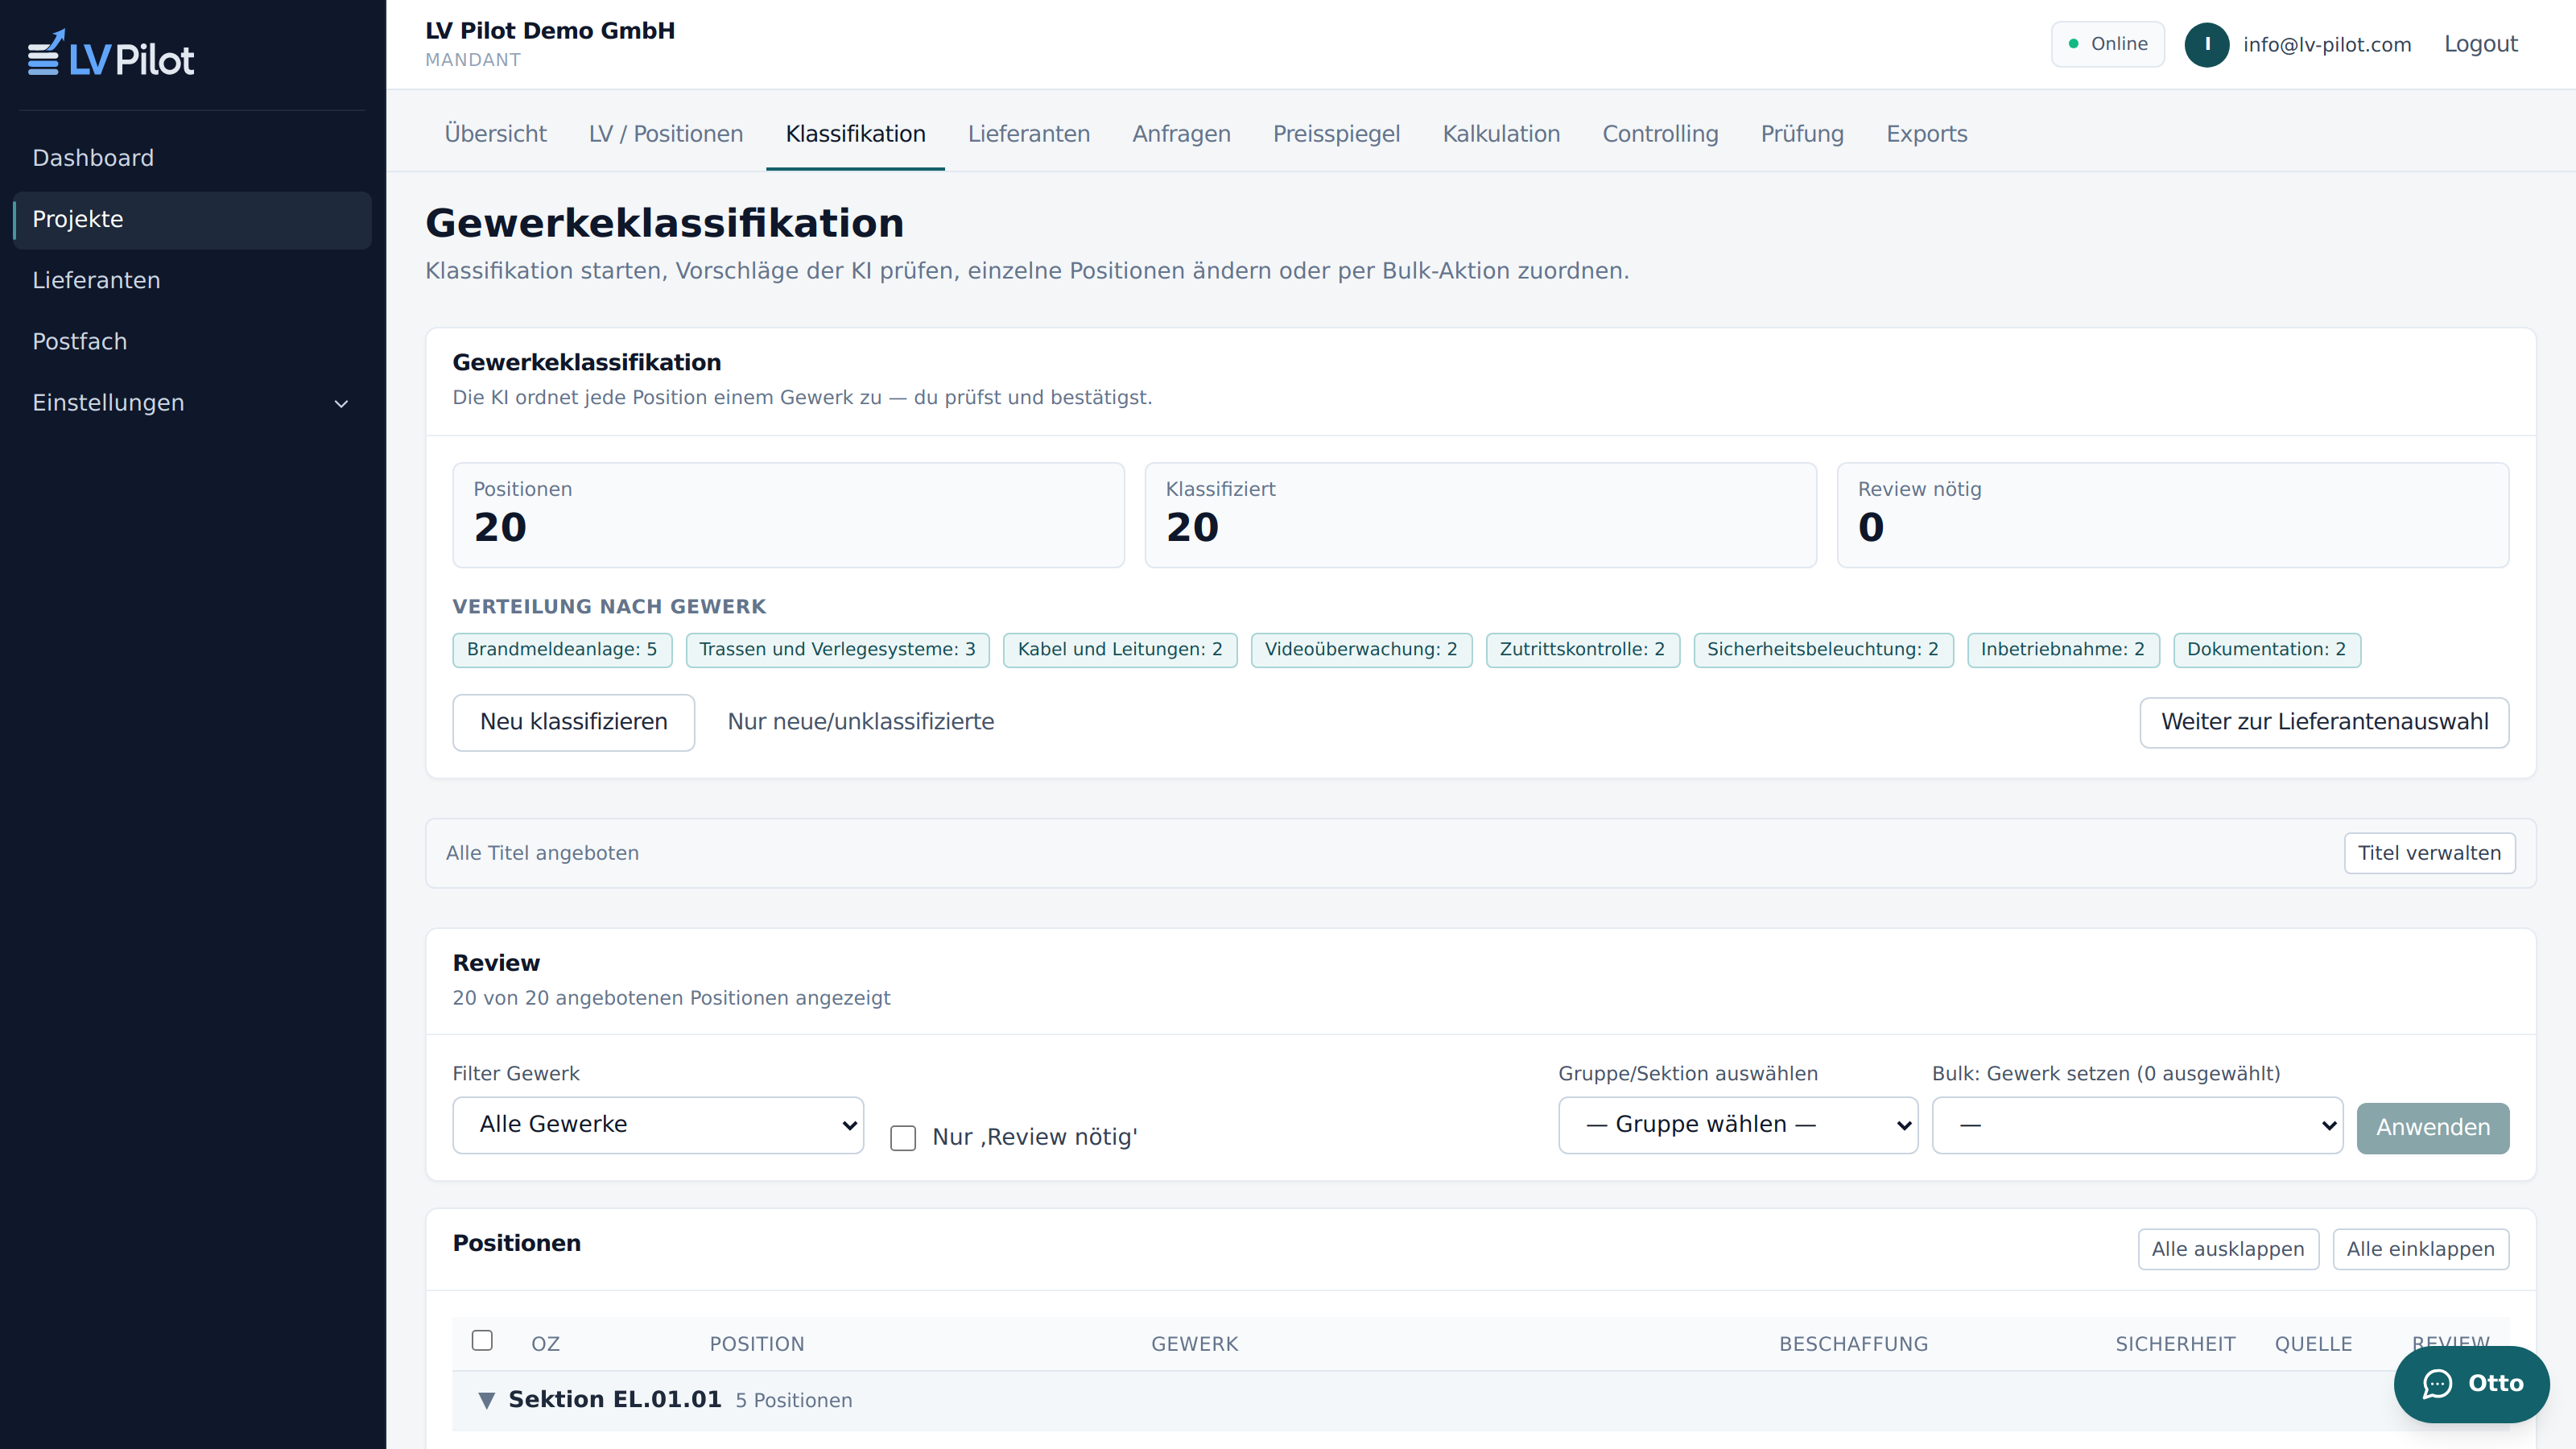Click the Inbetriebnahme: 2 chip

2063,650
